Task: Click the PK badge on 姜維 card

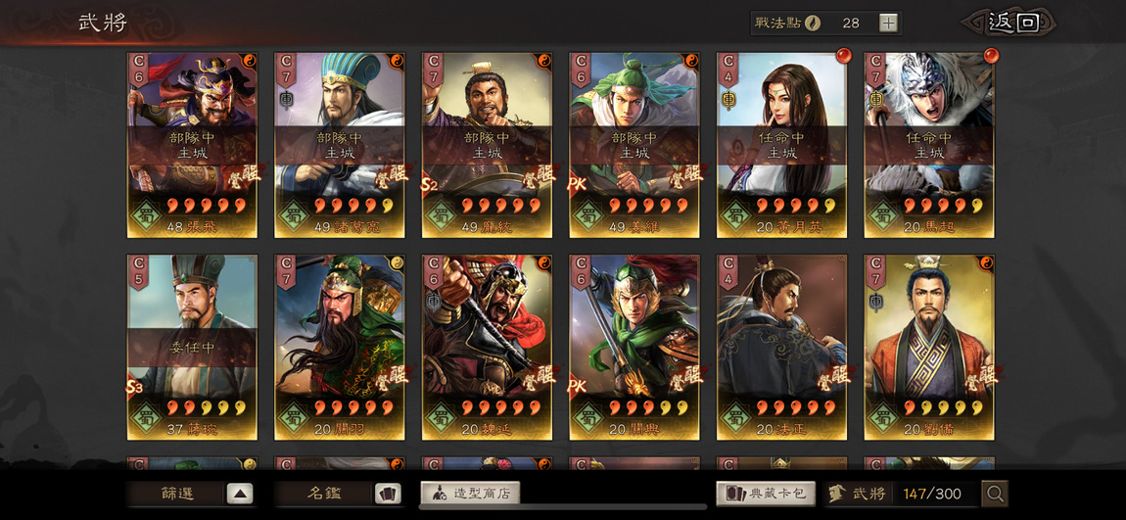Action: [x=577, y=184]
